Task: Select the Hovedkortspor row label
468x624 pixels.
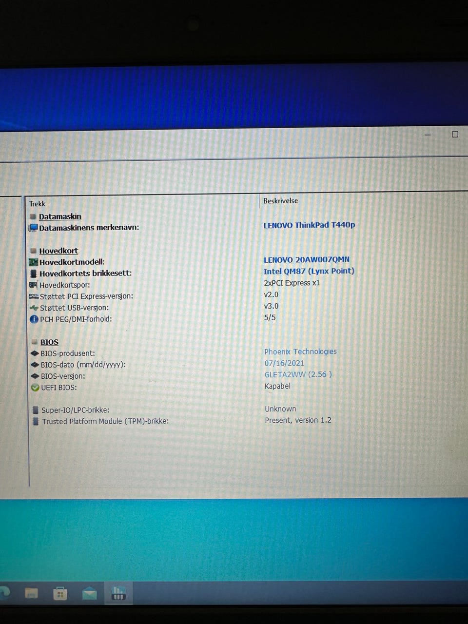Action: click(64, 285)
